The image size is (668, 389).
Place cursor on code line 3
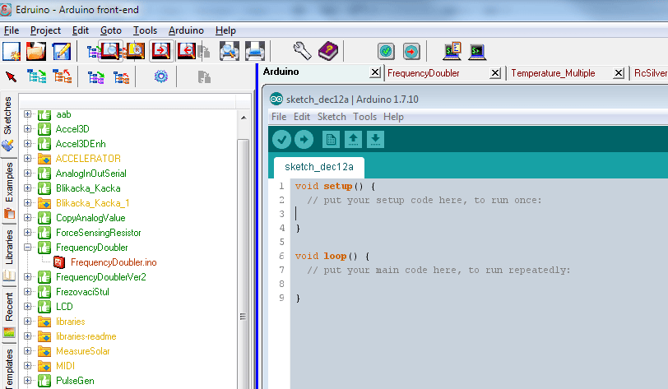480,214
